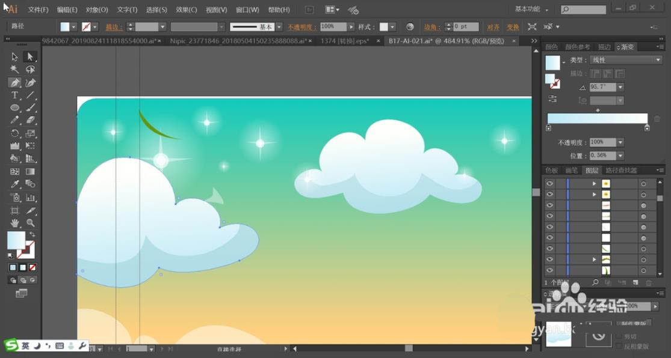Open the 位置 0.56% dropdown
This screenshot has height=358, width=671.
(x=620, y=156)
